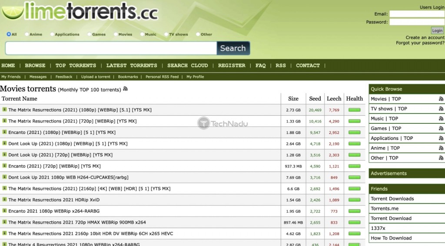Click RSS icon for Anime | TOP
The image size is (445, 246).
441,148
